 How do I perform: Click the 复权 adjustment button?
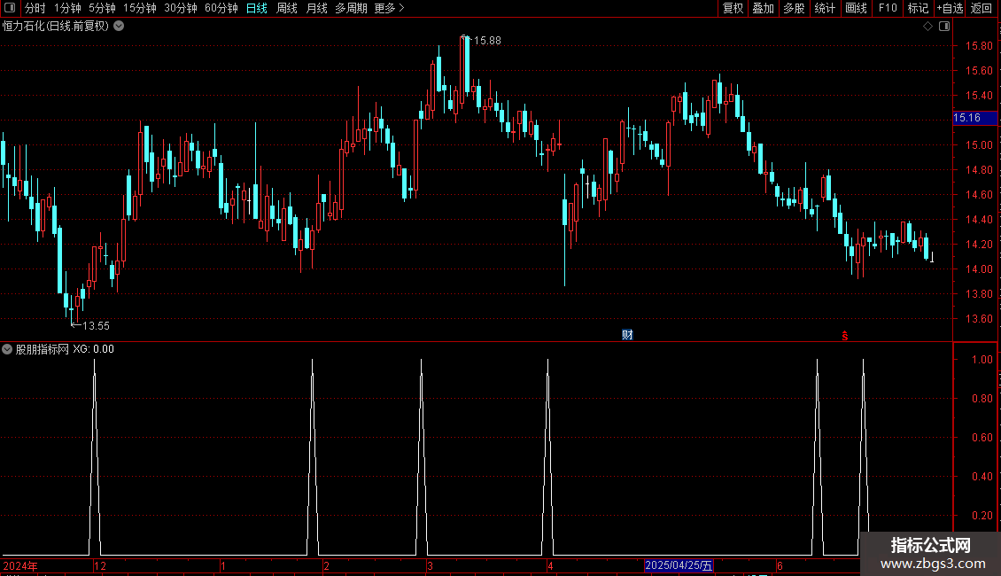coord(733,8)
